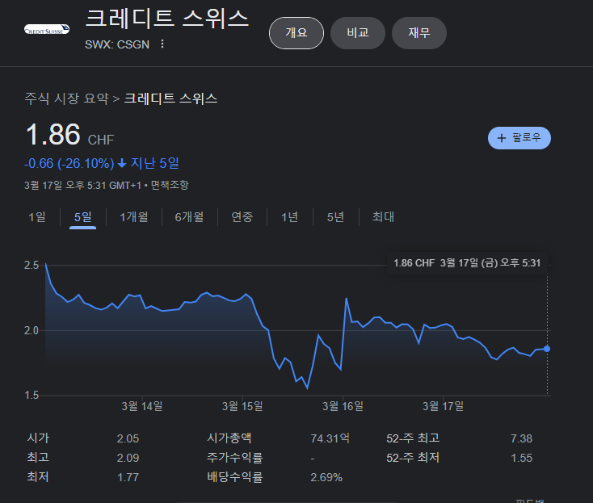Image resolution: width=593 pixels, height=503 pixels.
Task: Click the 3월 14일 date label on chart axis
Action: pos(142,406)
